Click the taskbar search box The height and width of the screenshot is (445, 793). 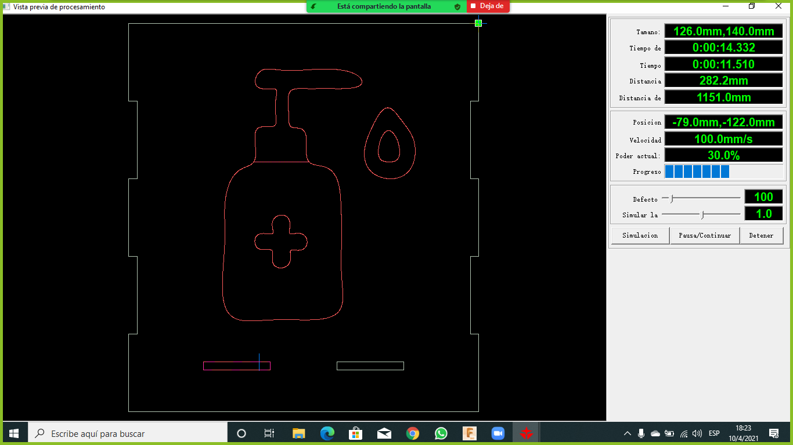coord(128,433)
